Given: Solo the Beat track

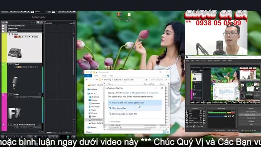Looking at the screenshot, I should [x=12, y=34].
